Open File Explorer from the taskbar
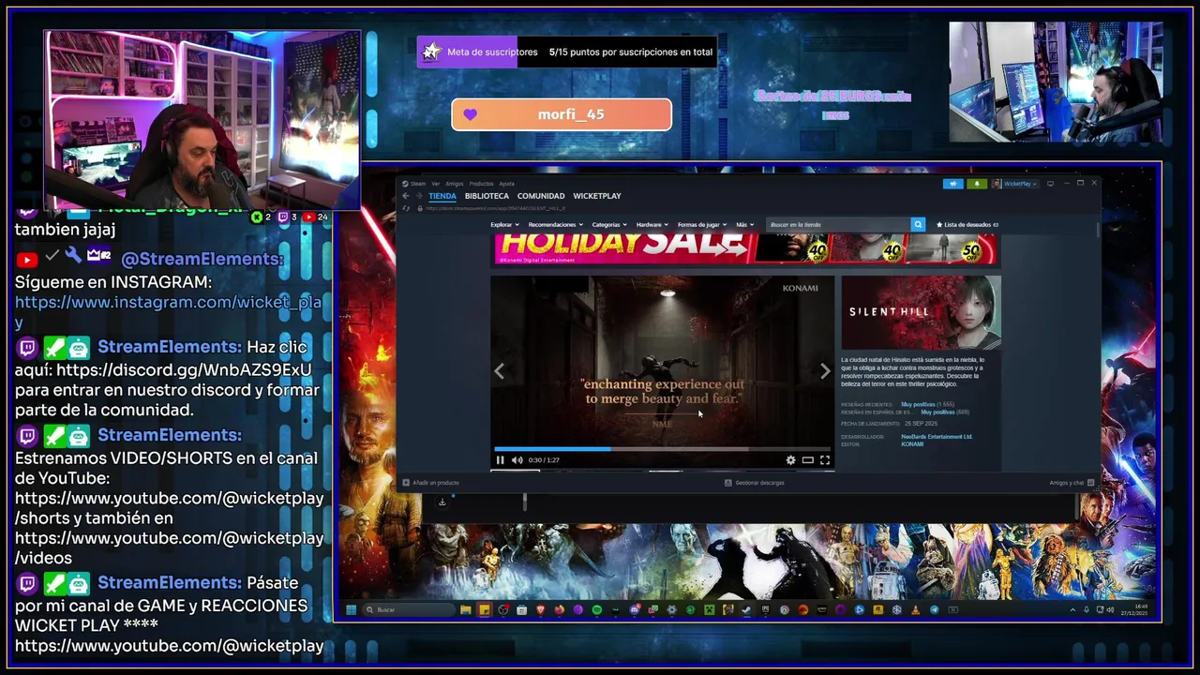Screen dimensions: 1200x675 click(x=465, y=609)
